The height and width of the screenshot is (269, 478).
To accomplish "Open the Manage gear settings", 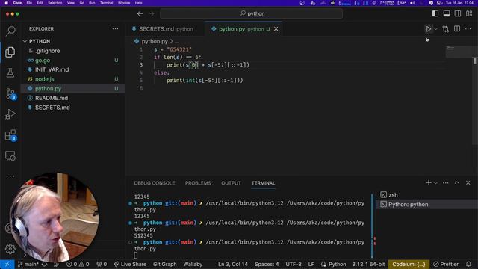I will (10, 249).
